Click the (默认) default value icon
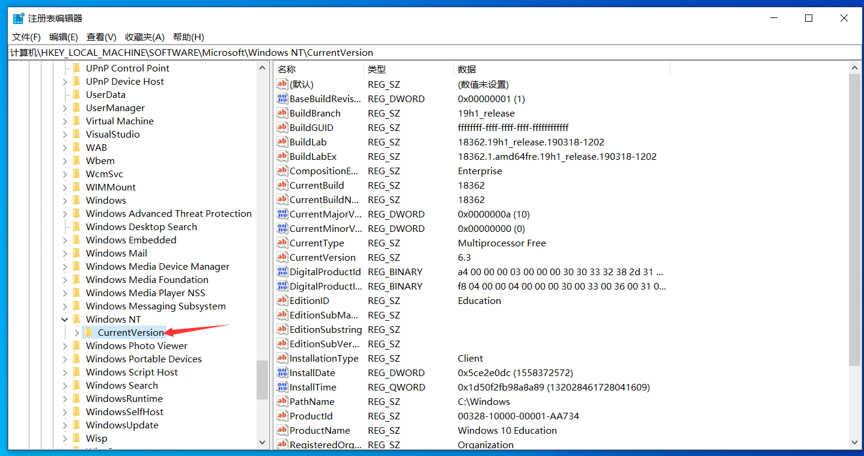The height and width of the screenshot is (456, 864). (x=282, y=84)
